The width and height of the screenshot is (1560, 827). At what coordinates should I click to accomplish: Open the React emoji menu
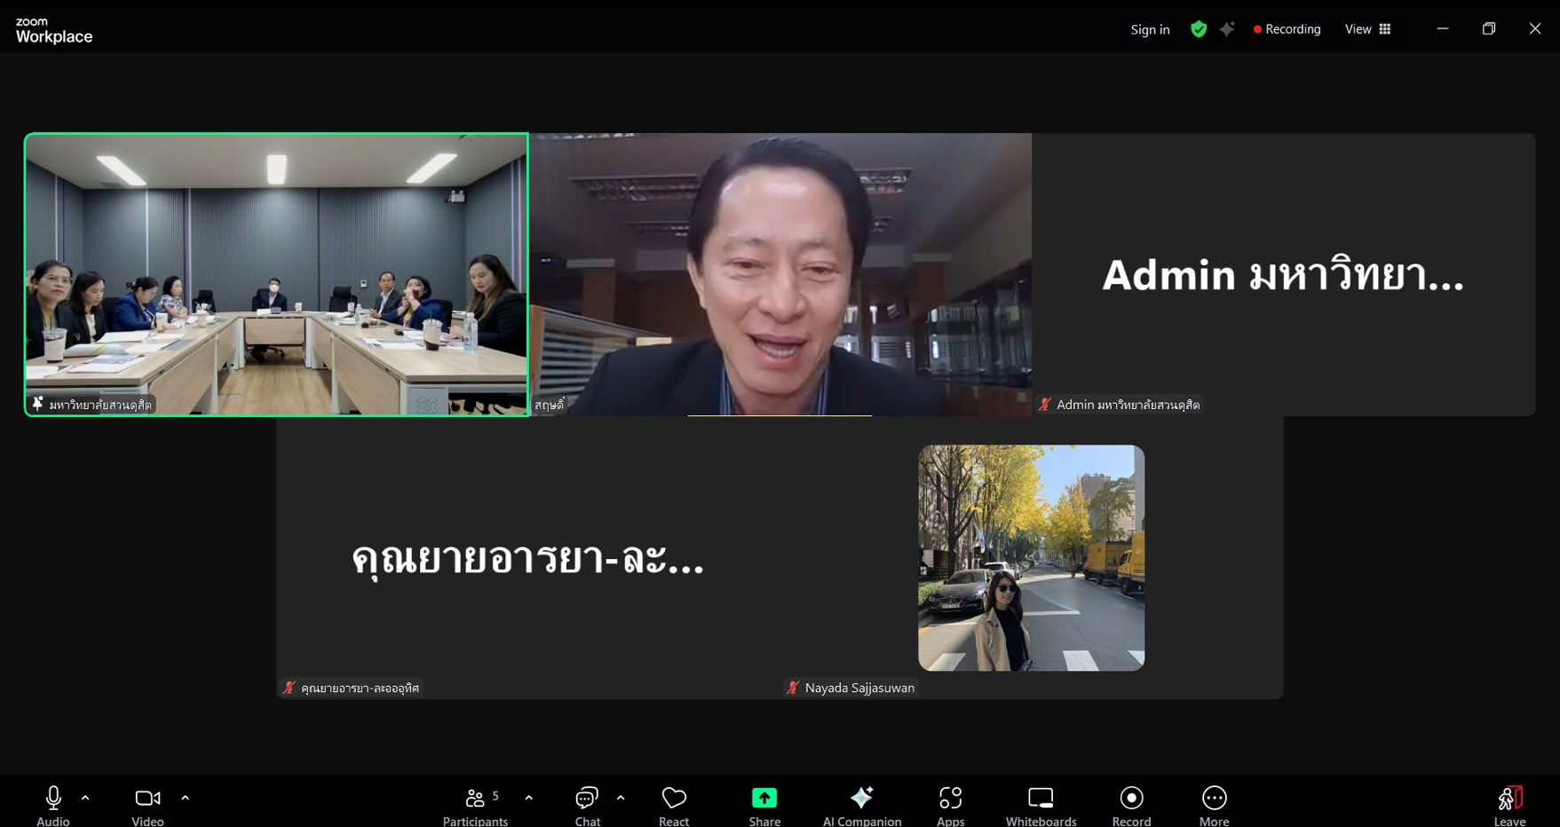coord(674,799)
